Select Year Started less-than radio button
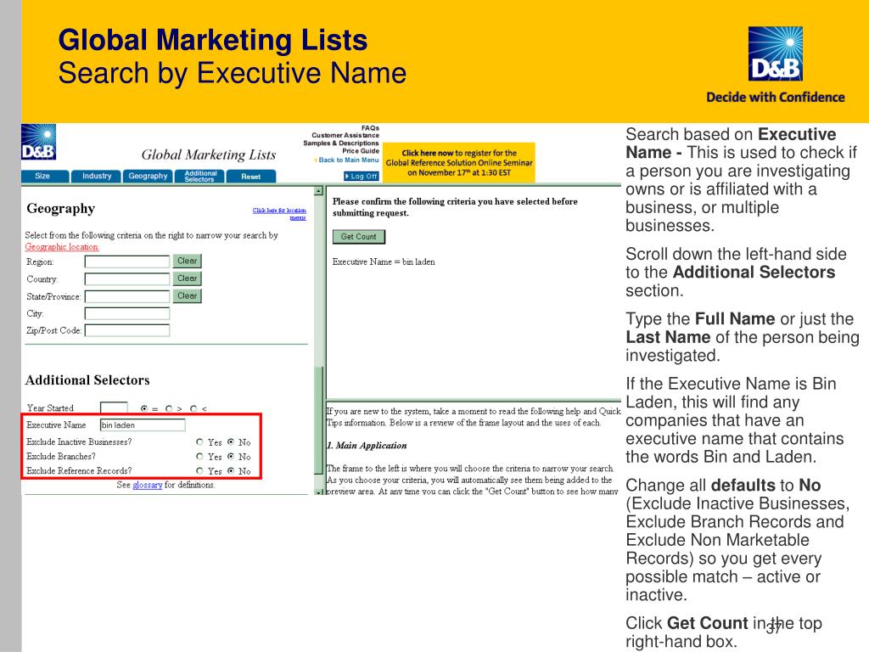Screen dimensions: 869x652 (193, 408)
